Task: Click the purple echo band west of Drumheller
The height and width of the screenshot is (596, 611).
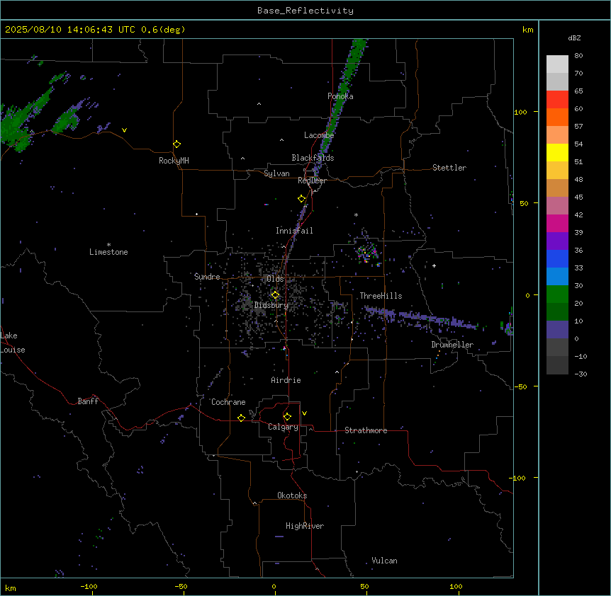Action: (x=420, y=317)
